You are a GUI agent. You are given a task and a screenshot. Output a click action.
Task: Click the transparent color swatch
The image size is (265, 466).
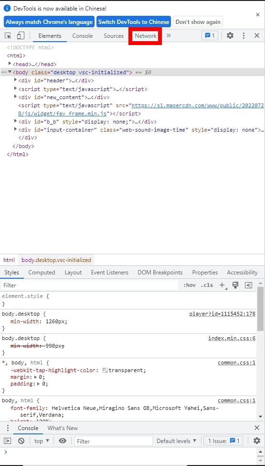(x=105, y=370)
